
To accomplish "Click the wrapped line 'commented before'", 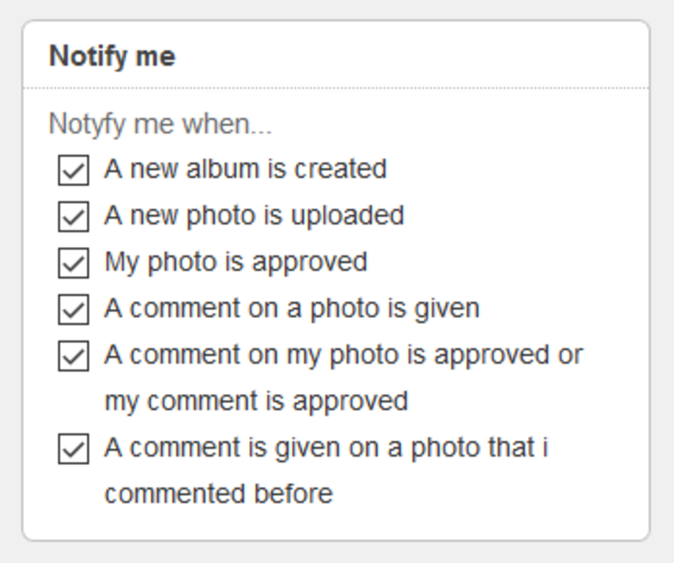I will click(x=219, y=494).
